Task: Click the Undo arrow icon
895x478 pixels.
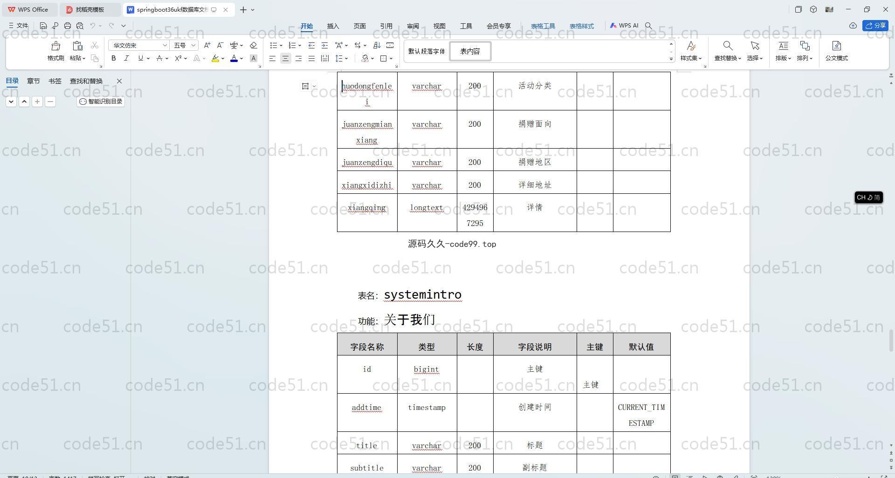Action: coord(93,26)
